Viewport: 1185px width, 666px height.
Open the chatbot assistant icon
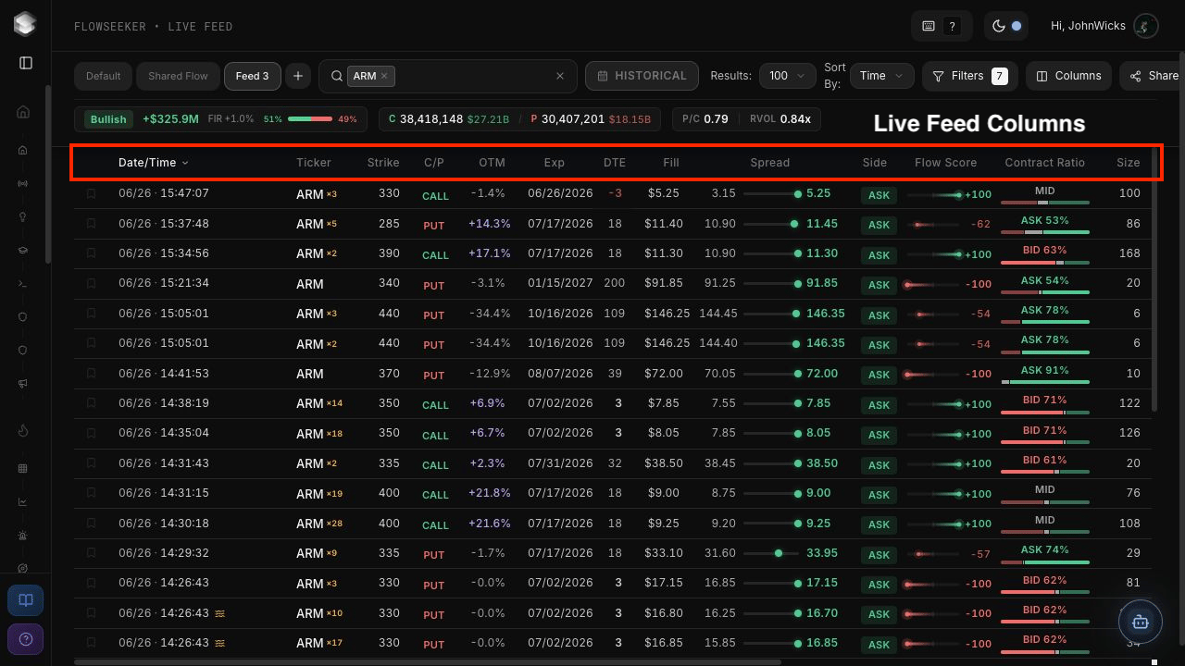tap(1140, 623)
